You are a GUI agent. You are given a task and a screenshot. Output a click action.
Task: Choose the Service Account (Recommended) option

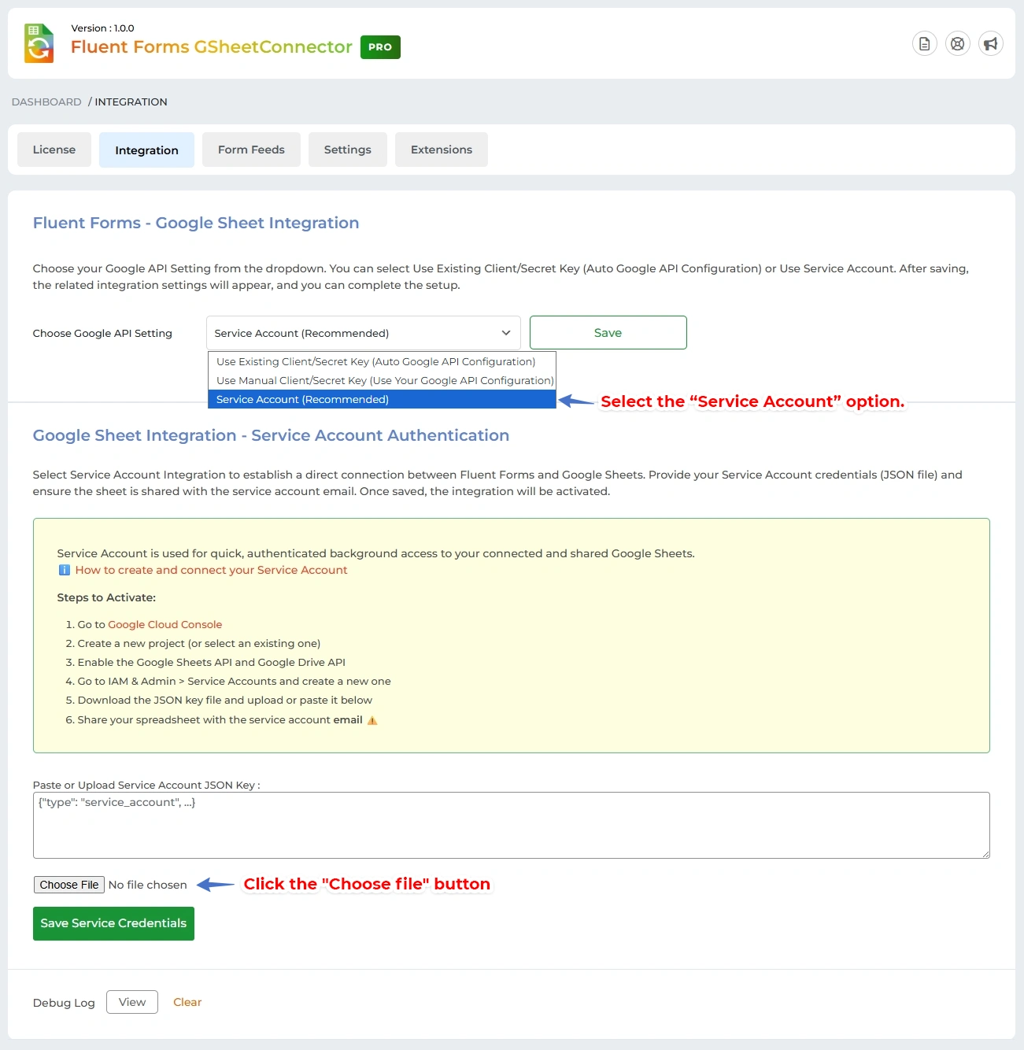pyautogui.click(x=303, y=399)
